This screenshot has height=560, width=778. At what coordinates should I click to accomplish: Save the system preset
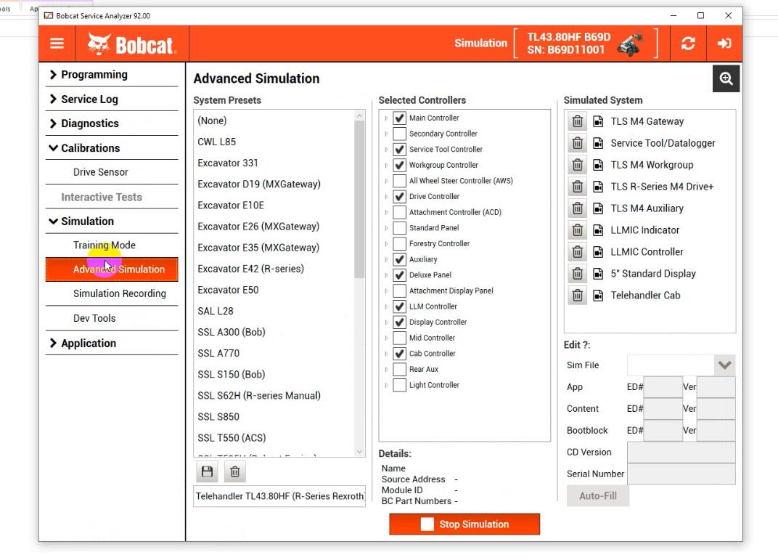(207, 471)
